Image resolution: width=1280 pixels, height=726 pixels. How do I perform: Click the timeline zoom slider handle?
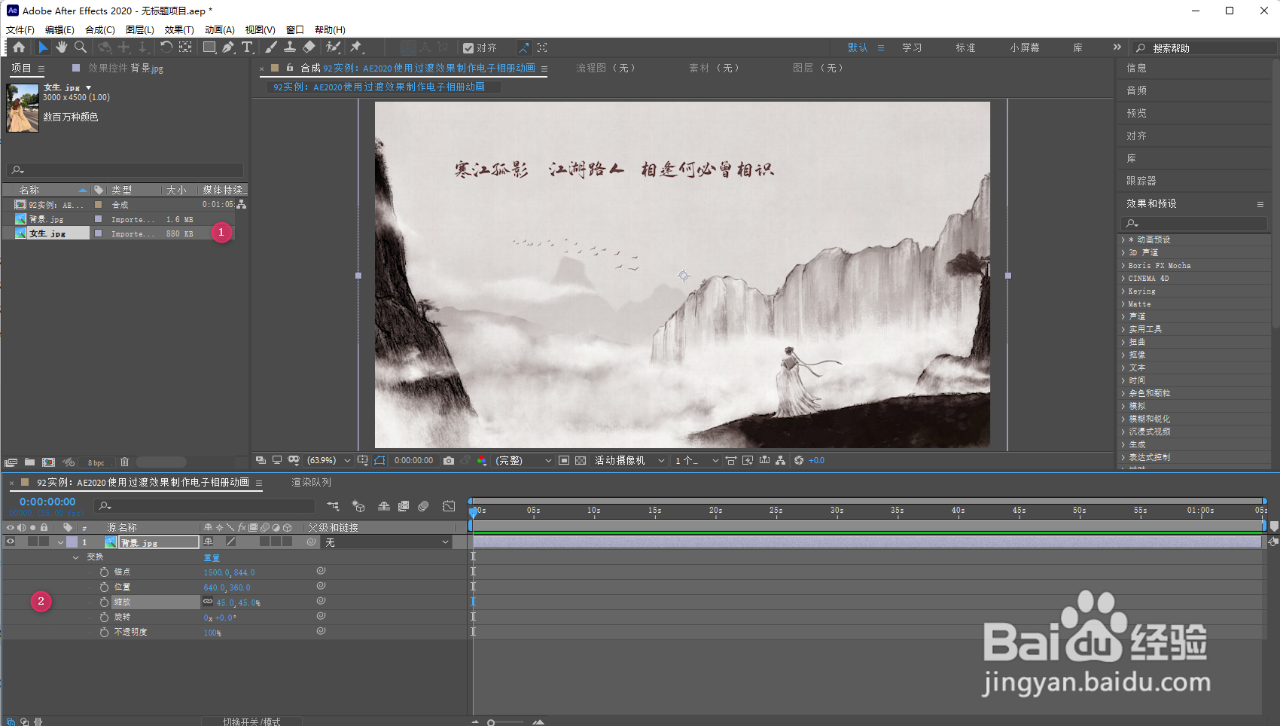[491, 722]
